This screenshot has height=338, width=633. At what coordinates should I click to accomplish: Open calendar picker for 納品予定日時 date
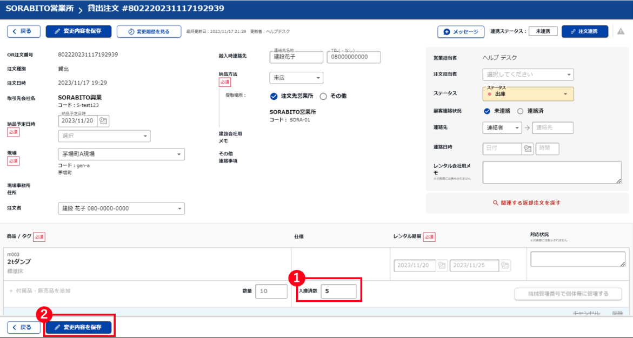tap(103, 121)
